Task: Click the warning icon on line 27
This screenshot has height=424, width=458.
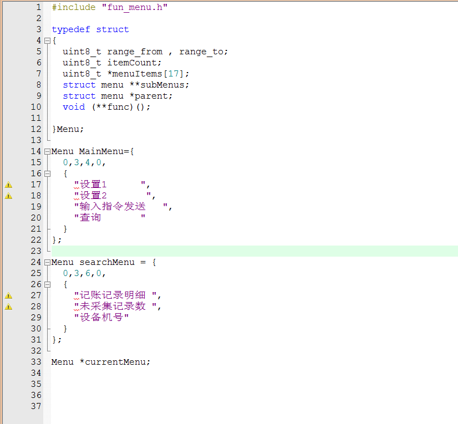Action: 8,295
